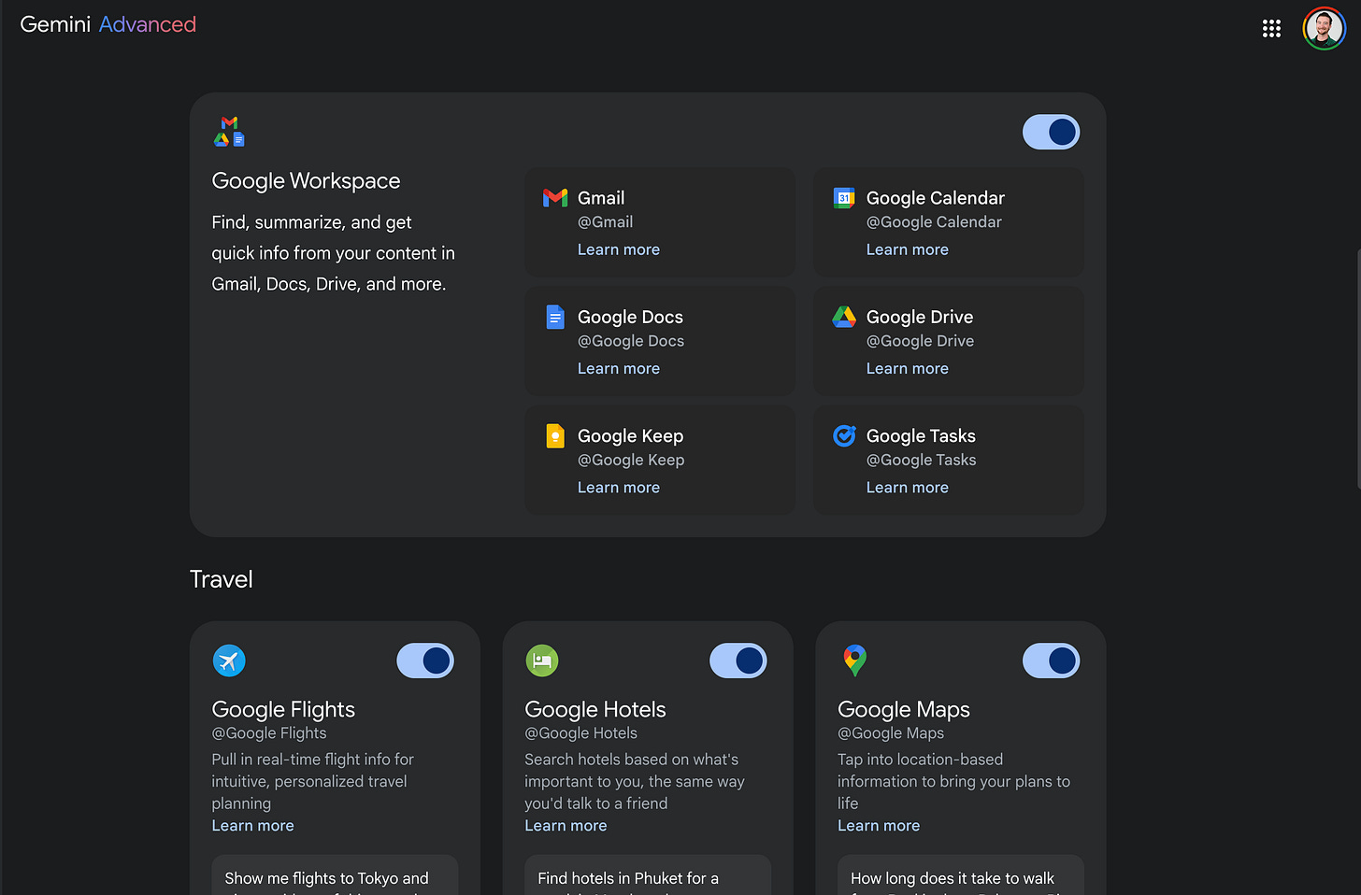This screenshot has width=1361, height=895.
Task: Click 'Search hotels based on what's important' description
Action: pos(635,781)
